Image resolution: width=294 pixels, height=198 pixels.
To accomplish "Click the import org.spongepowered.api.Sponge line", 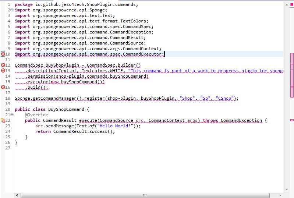I will 61,10.
